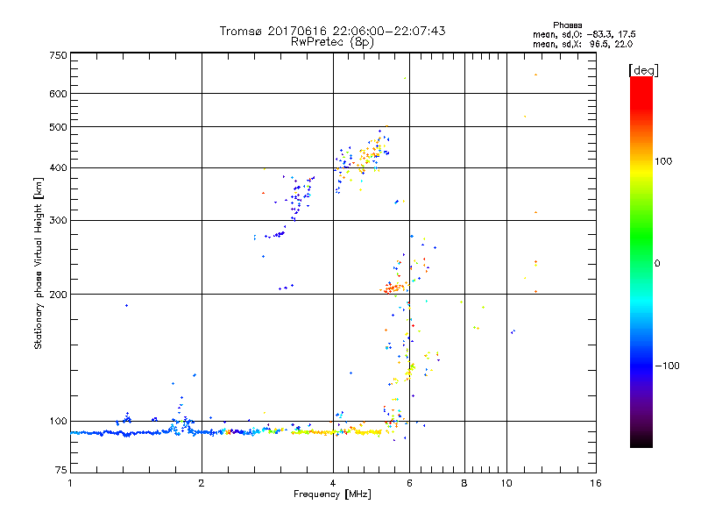Click the Tromsø date and time title
This screenshot has height=526, width=701.
332,31
